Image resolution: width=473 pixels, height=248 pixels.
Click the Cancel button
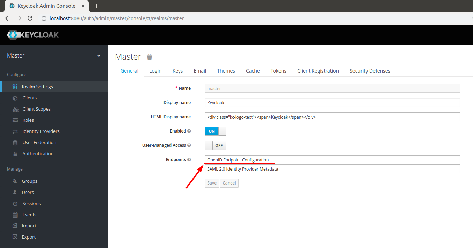click(x=229, y=183)
